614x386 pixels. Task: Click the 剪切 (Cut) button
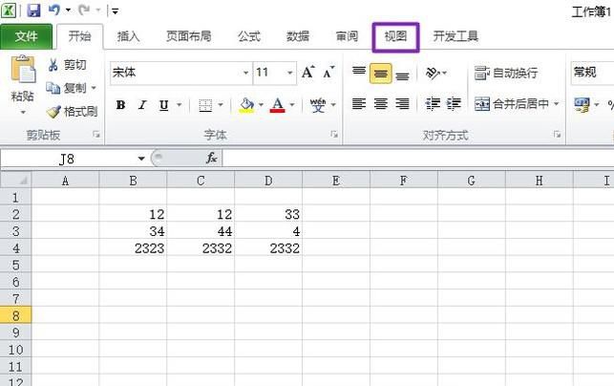(67, 65)
